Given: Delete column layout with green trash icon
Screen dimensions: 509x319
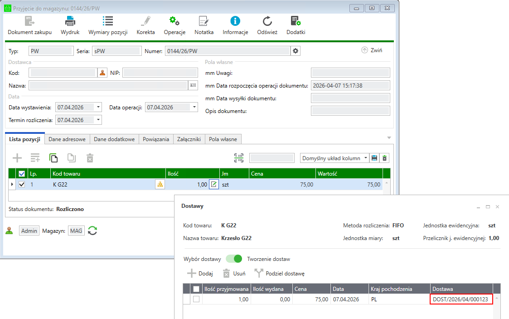Looking at the screenshot, I should (385, 158).
